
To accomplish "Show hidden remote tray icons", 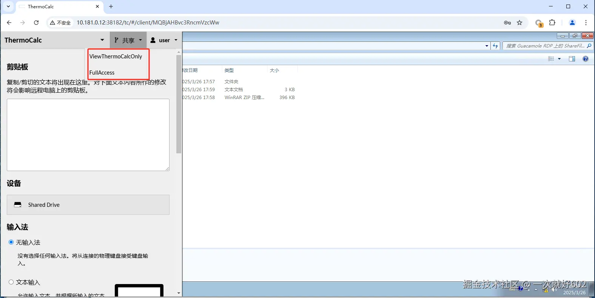I will click(536, 290).
